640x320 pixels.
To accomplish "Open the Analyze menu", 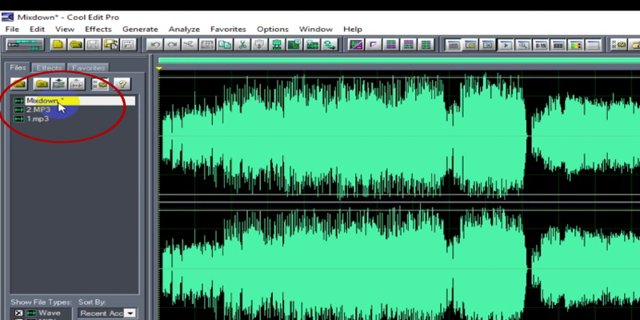I will tap(184, 29).
